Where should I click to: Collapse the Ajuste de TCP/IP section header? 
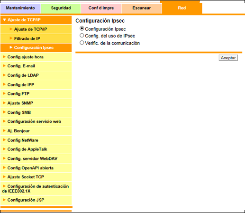(36, 20)
